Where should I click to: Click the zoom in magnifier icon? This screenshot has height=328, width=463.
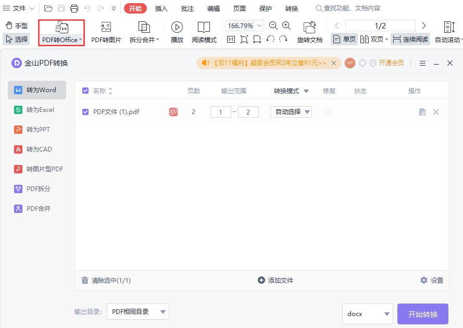[286, 26]
